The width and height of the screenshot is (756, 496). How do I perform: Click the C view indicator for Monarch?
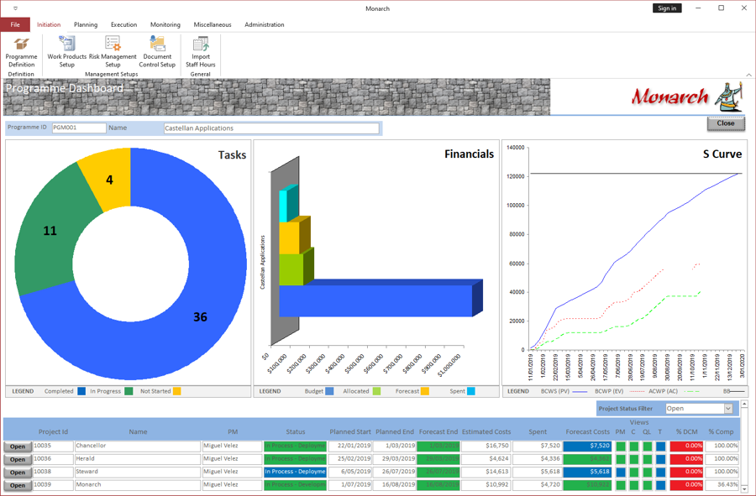click(x=634, y=485)
